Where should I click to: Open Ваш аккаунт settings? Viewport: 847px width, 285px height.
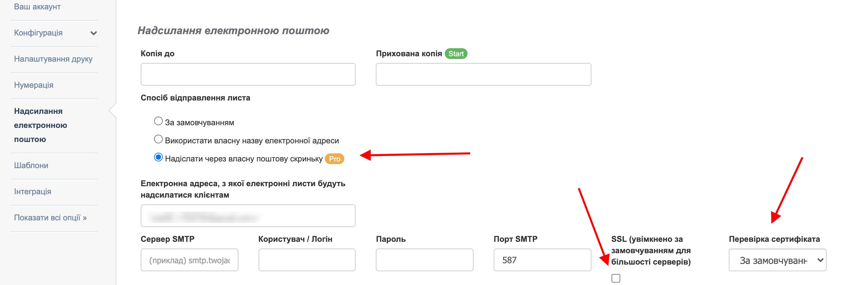(x=37, y=6)
